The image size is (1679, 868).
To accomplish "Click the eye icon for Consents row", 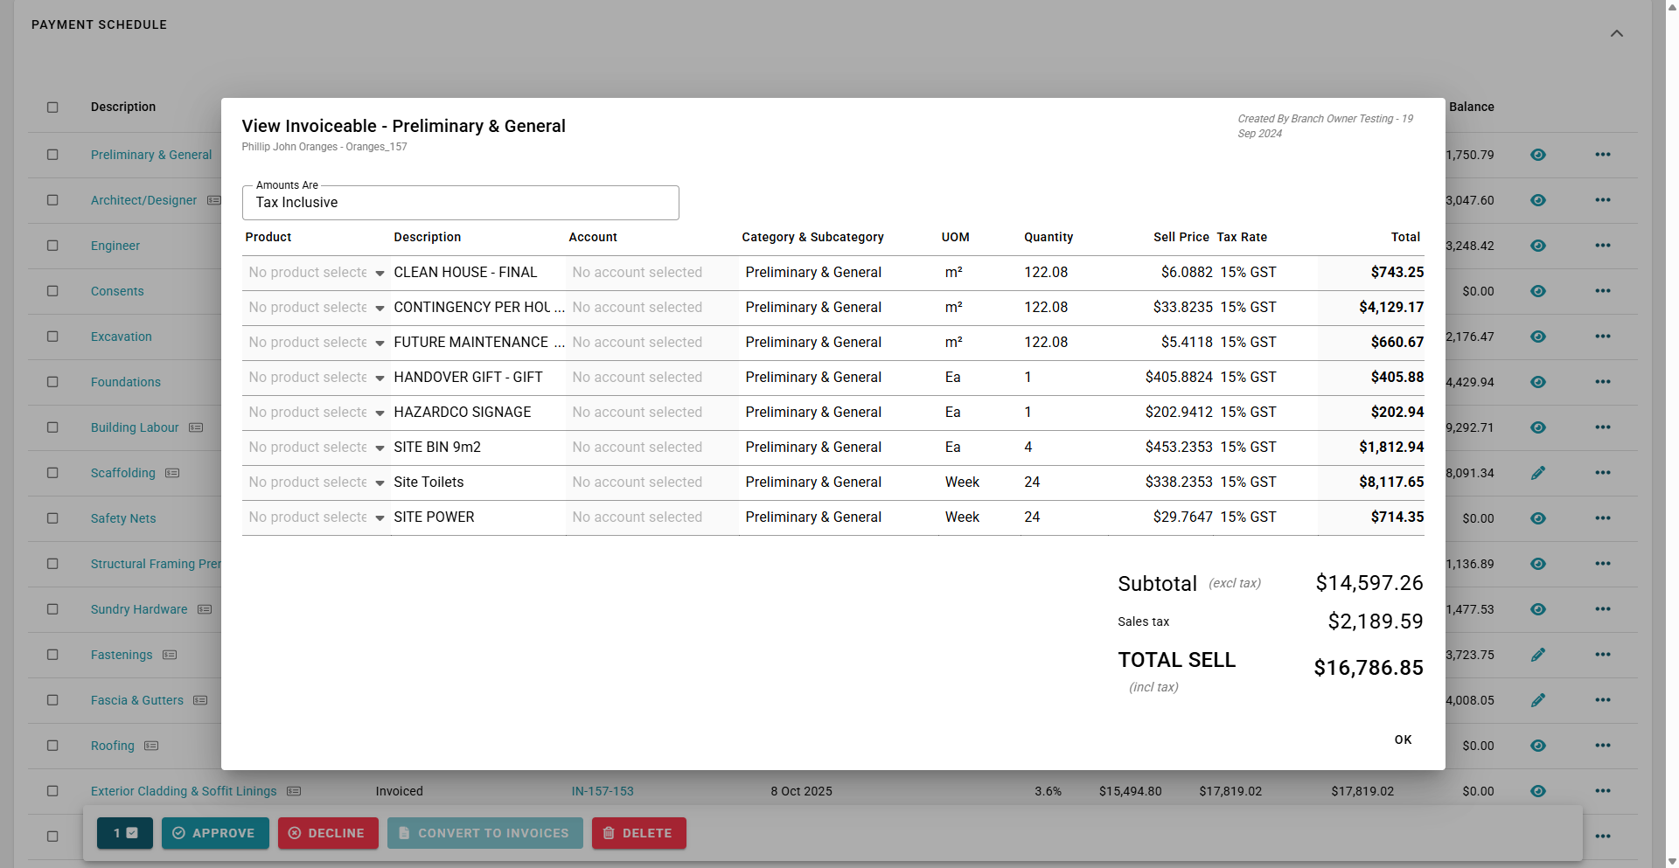I will (x=1538, y=291).
